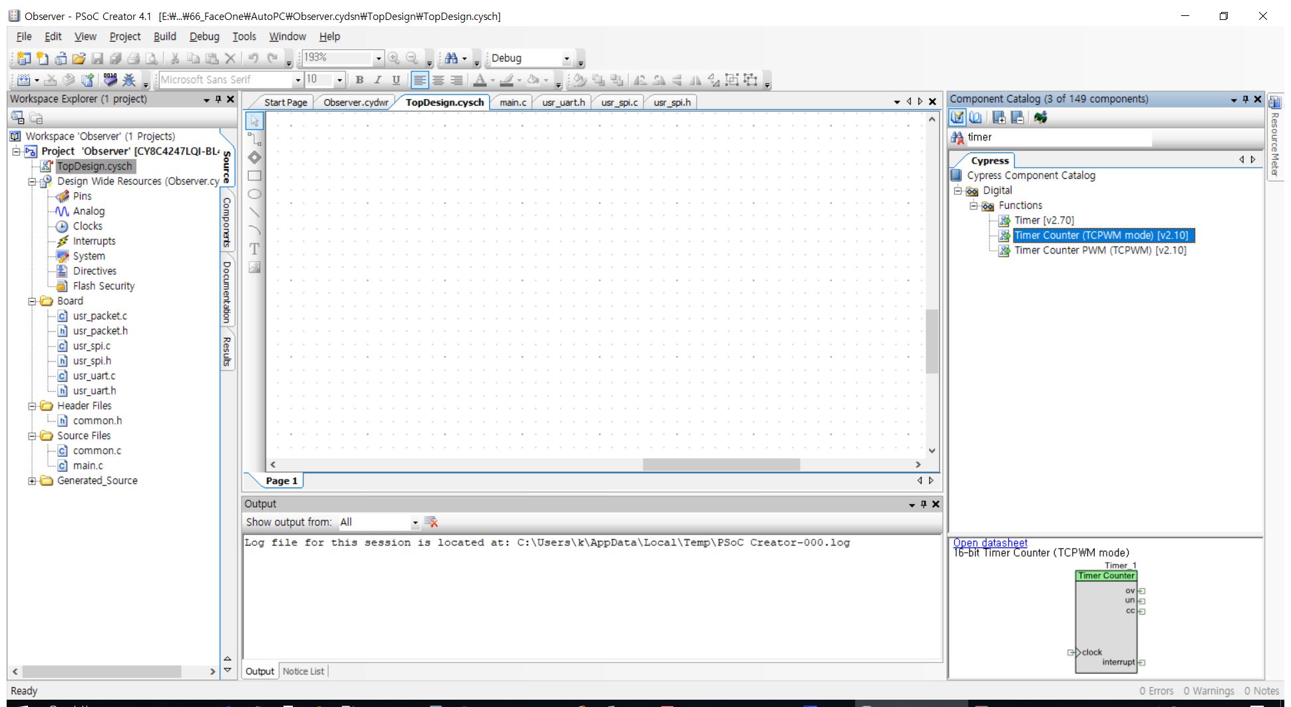Click the Clear Output icon
Viewport: 1291px width, 707px height.
pyautogui.click(x=431, y=522)
